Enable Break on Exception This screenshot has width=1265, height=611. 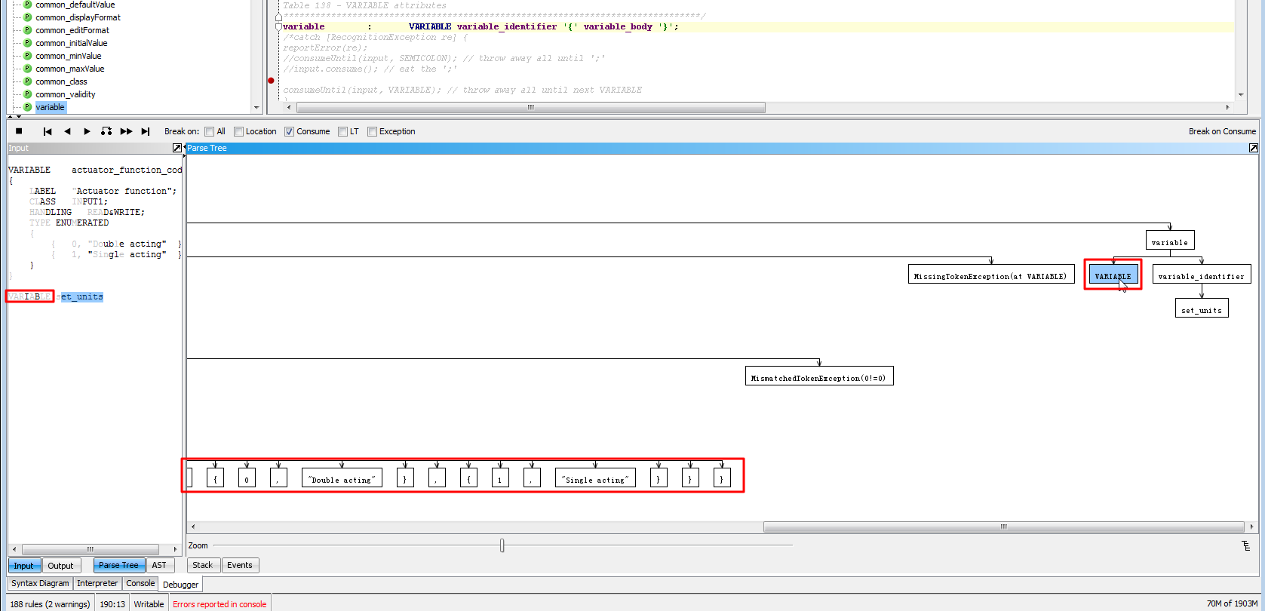click(372, 131)
